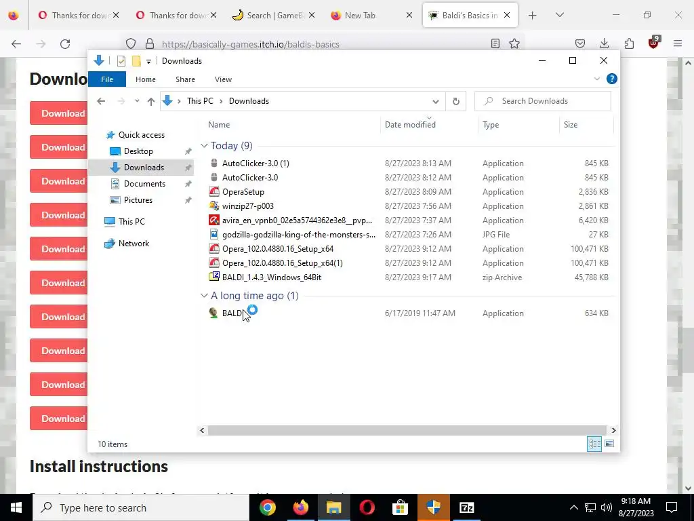Click Explorer back arrow
This screenshot has height=521, width=694.
101,101
